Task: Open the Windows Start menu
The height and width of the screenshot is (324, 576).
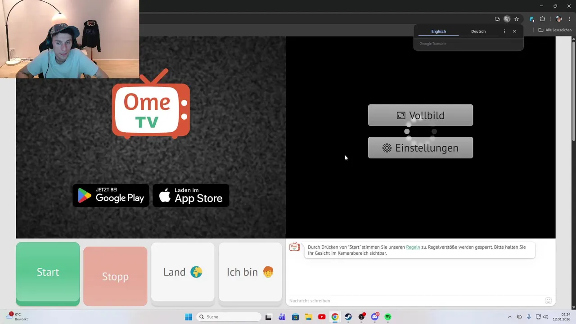Action: (x=189, y=317)
